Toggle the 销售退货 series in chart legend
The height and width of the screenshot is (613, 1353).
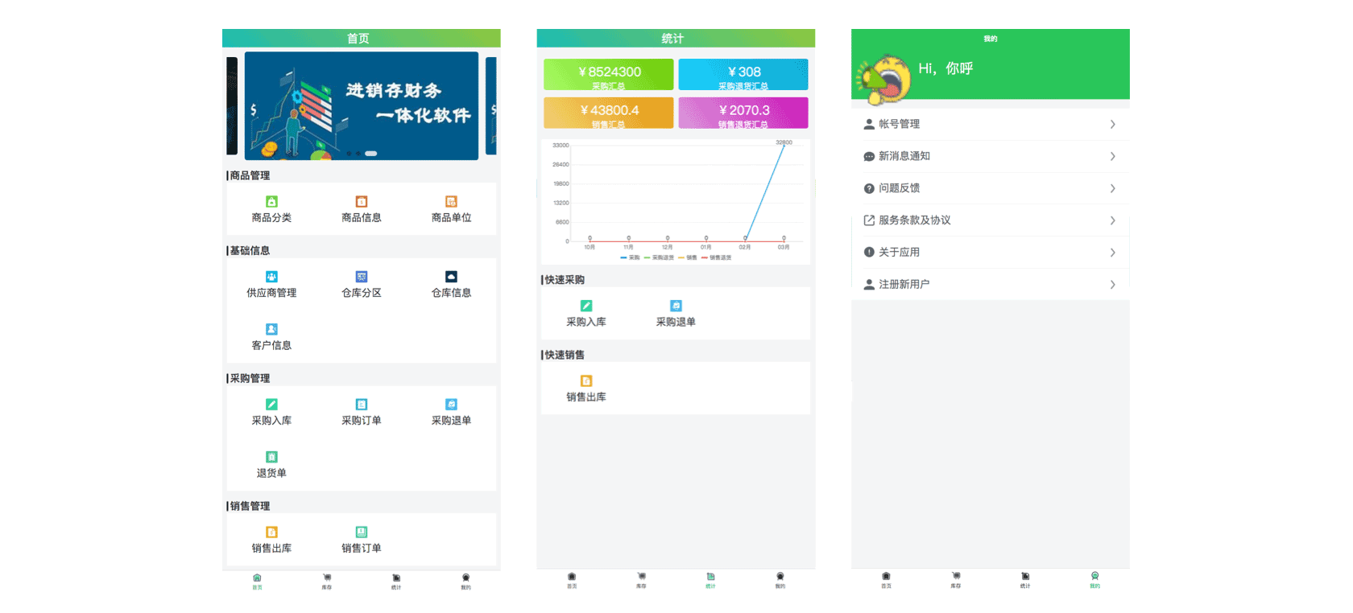point(716,257)
